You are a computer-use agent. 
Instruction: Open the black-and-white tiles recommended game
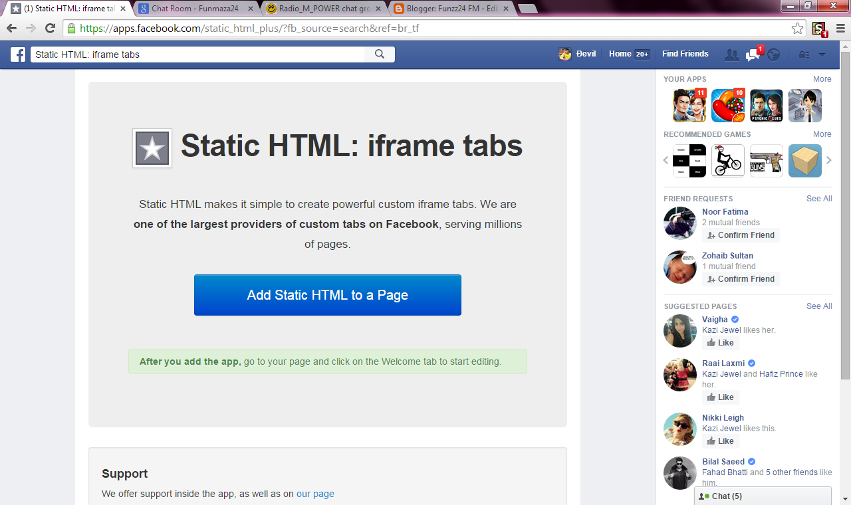pyautogui.click(x=689, y=161)
